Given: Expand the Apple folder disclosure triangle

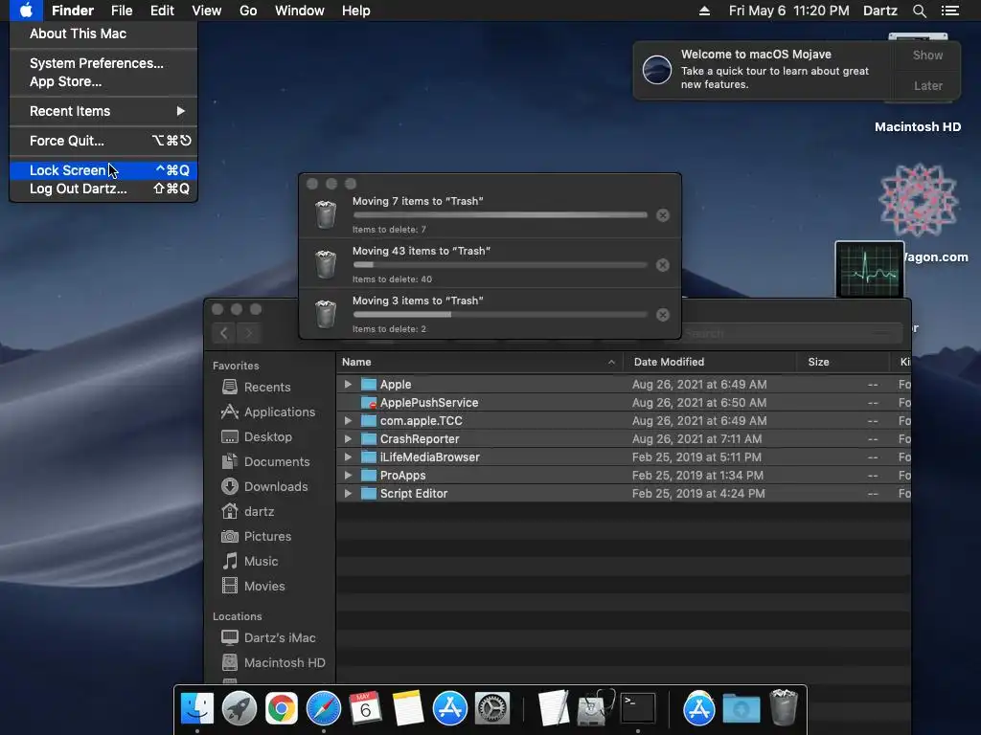Looking at the screenshot, I should click(348, 385).
